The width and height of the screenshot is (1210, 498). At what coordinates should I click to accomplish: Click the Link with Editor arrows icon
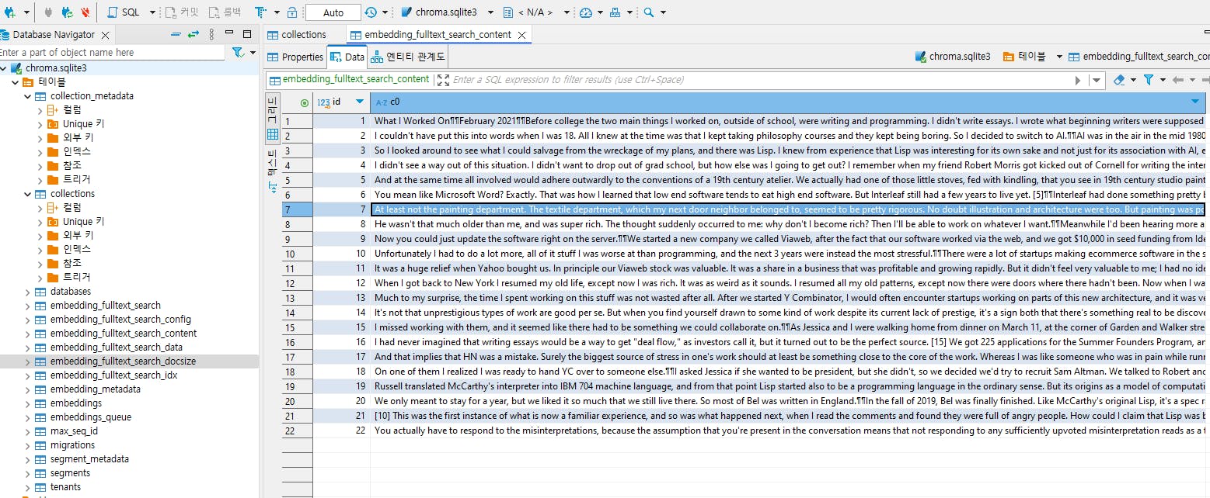194,34
